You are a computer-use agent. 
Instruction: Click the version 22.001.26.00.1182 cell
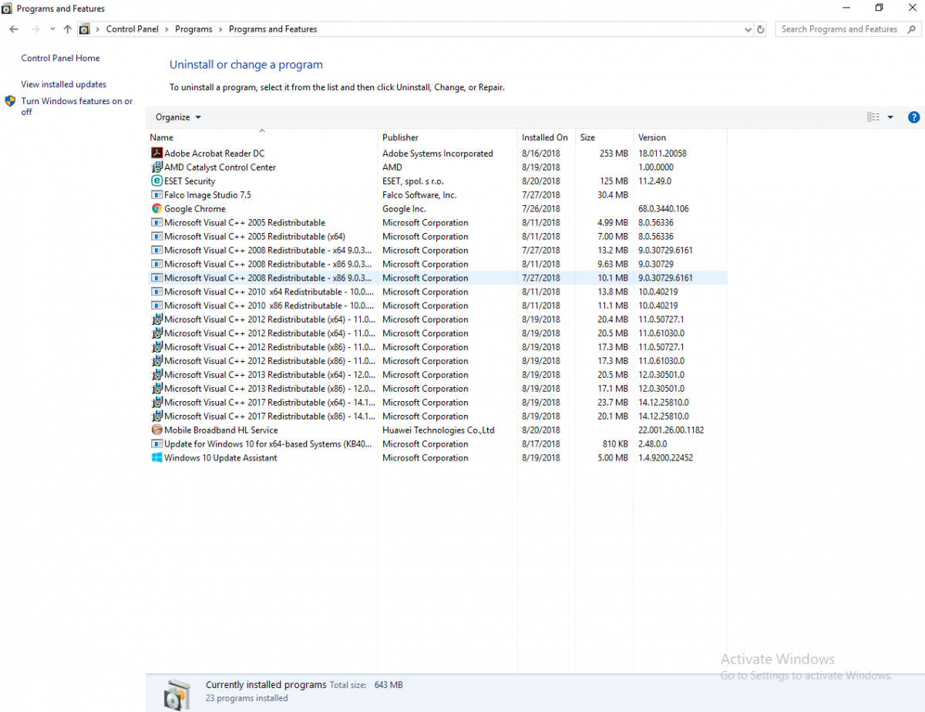click(x=671, y=430)
